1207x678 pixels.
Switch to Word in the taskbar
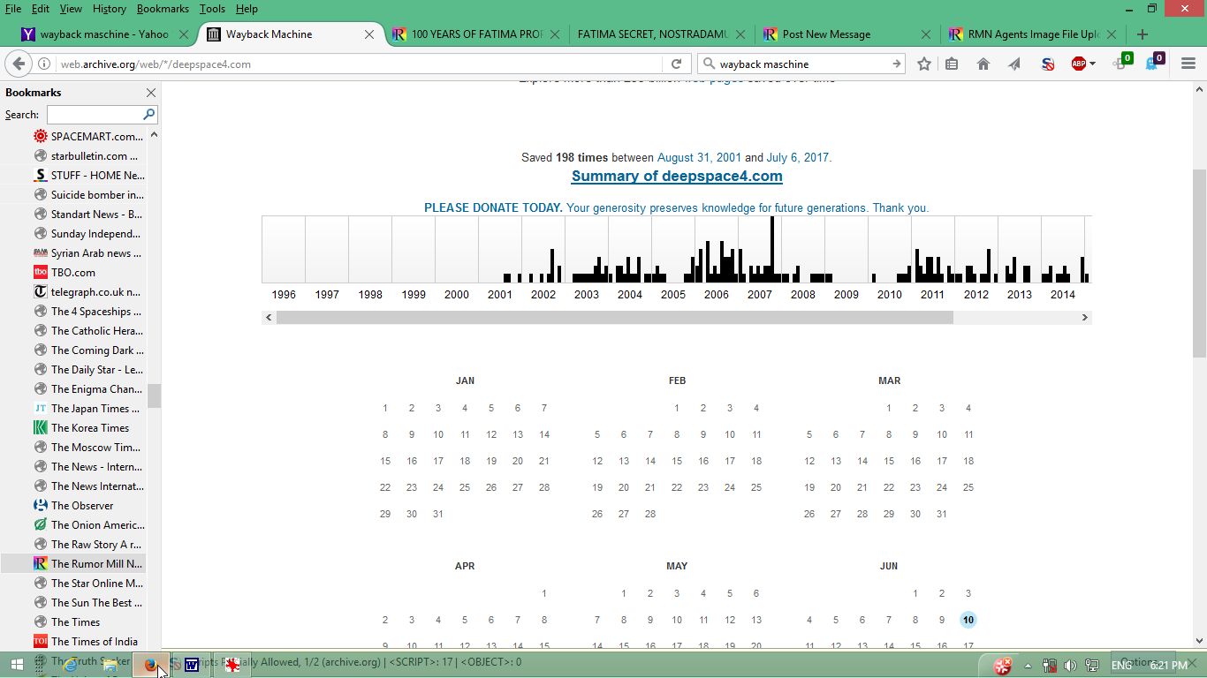[x=191, y=666]
